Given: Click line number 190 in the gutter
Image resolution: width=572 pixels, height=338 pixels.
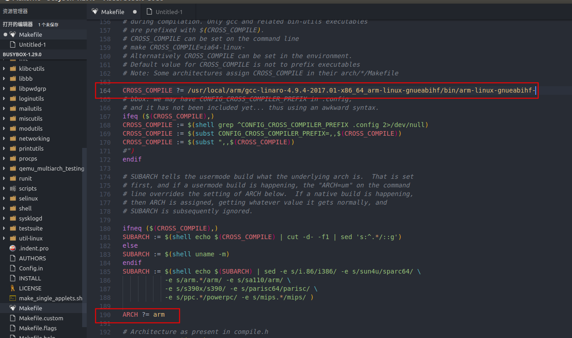Looking at the screenshot, I should [x=105, y=314].
